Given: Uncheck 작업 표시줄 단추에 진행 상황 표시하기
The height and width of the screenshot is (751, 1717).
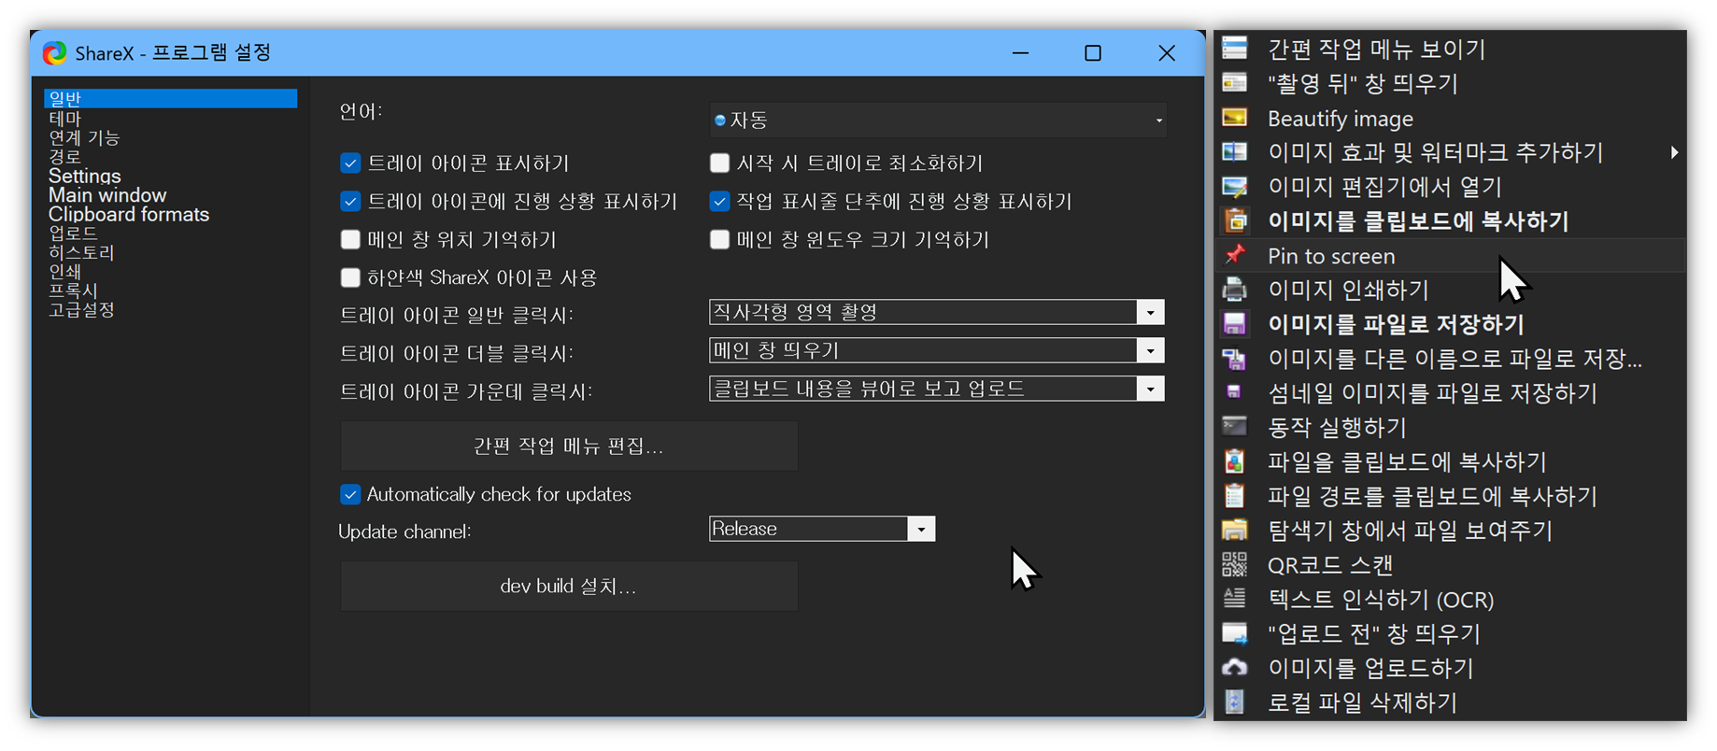Looking at the screenshot, I should [x=719, y=201].
